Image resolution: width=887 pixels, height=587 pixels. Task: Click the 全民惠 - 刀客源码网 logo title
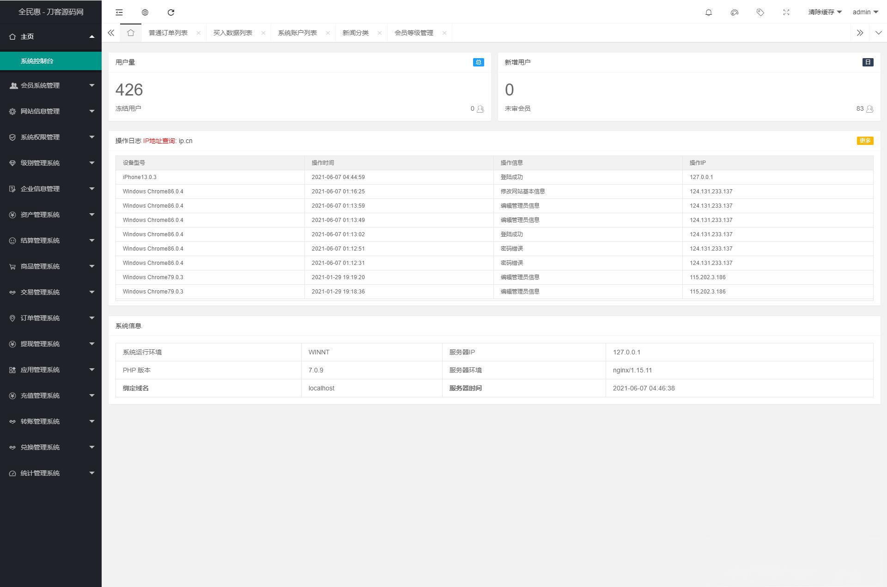point(51,12)
